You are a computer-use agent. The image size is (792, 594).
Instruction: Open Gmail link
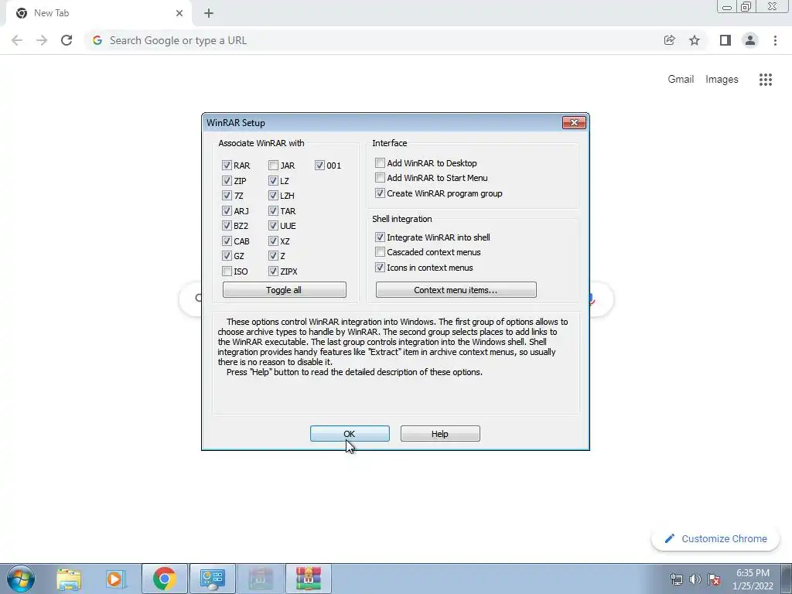pos(681,80)
